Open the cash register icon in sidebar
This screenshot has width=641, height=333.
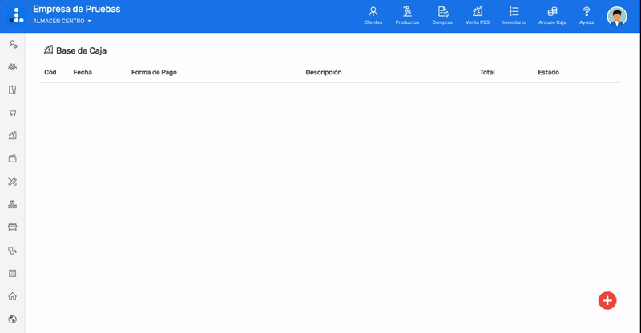click(x=13, y=135)
